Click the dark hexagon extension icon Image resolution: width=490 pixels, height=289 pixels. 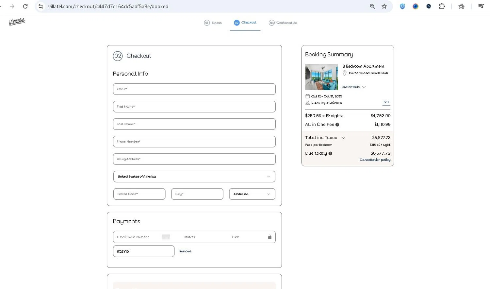(x=429, y=6)
